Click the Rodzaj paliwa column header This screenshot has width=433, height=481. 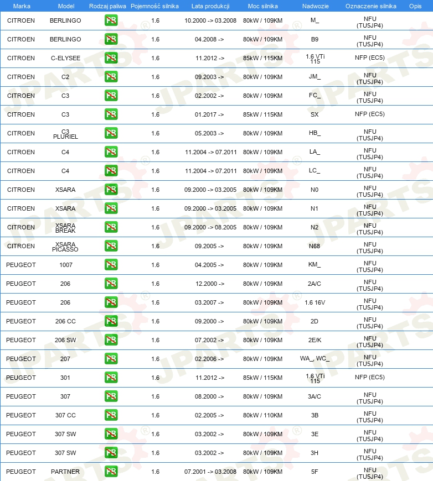pos(107,6)
